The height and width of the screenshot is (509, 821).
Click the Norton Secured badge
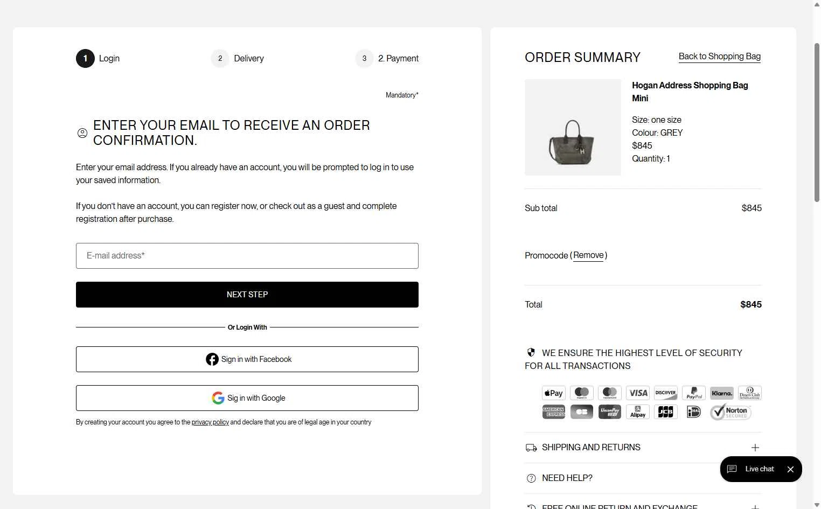pos(730,412)
